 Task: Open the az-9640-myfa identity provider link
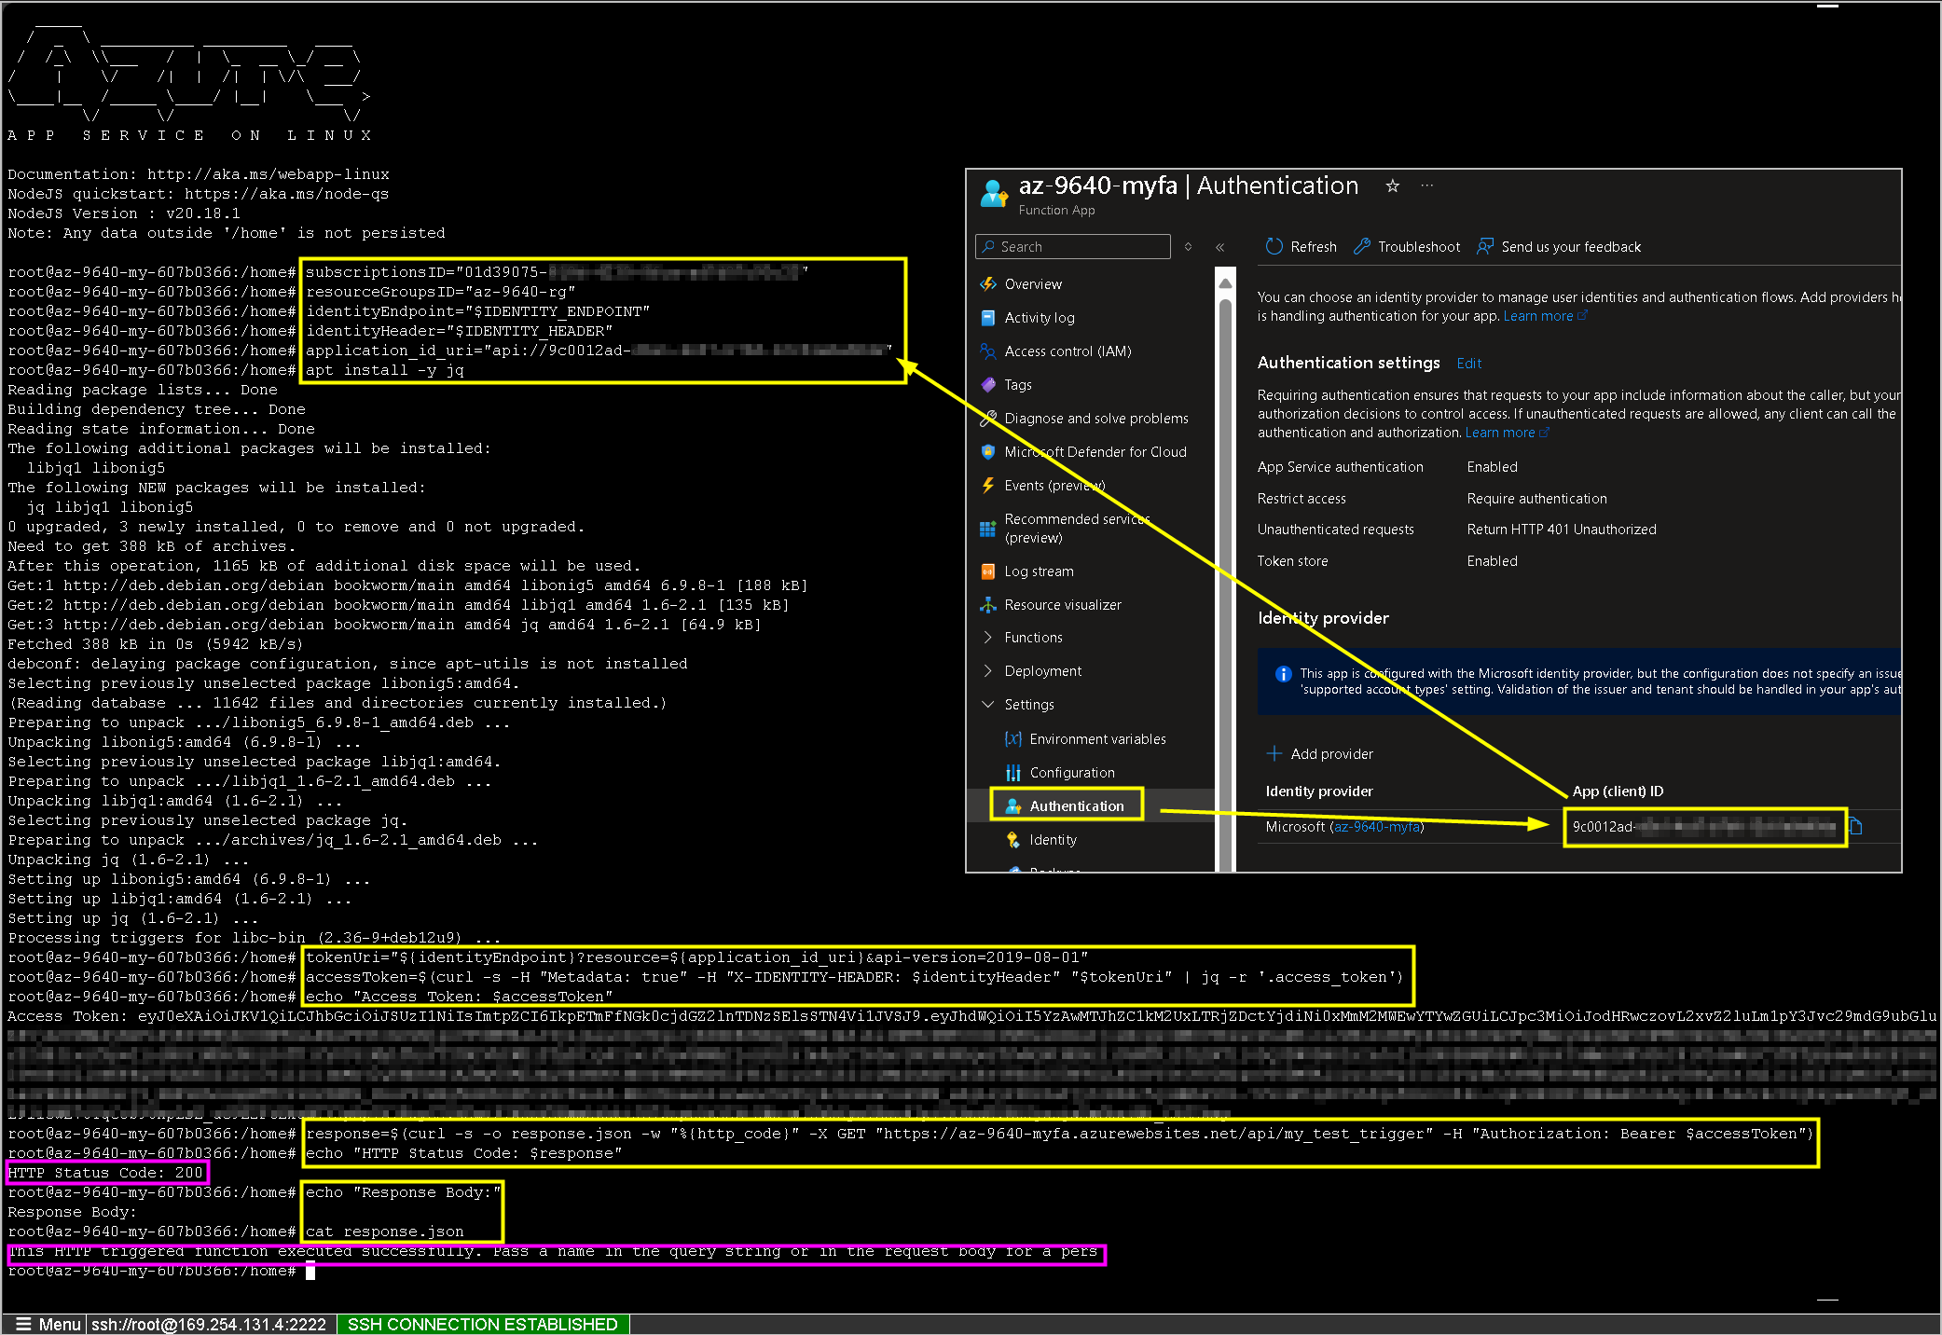1376,827
